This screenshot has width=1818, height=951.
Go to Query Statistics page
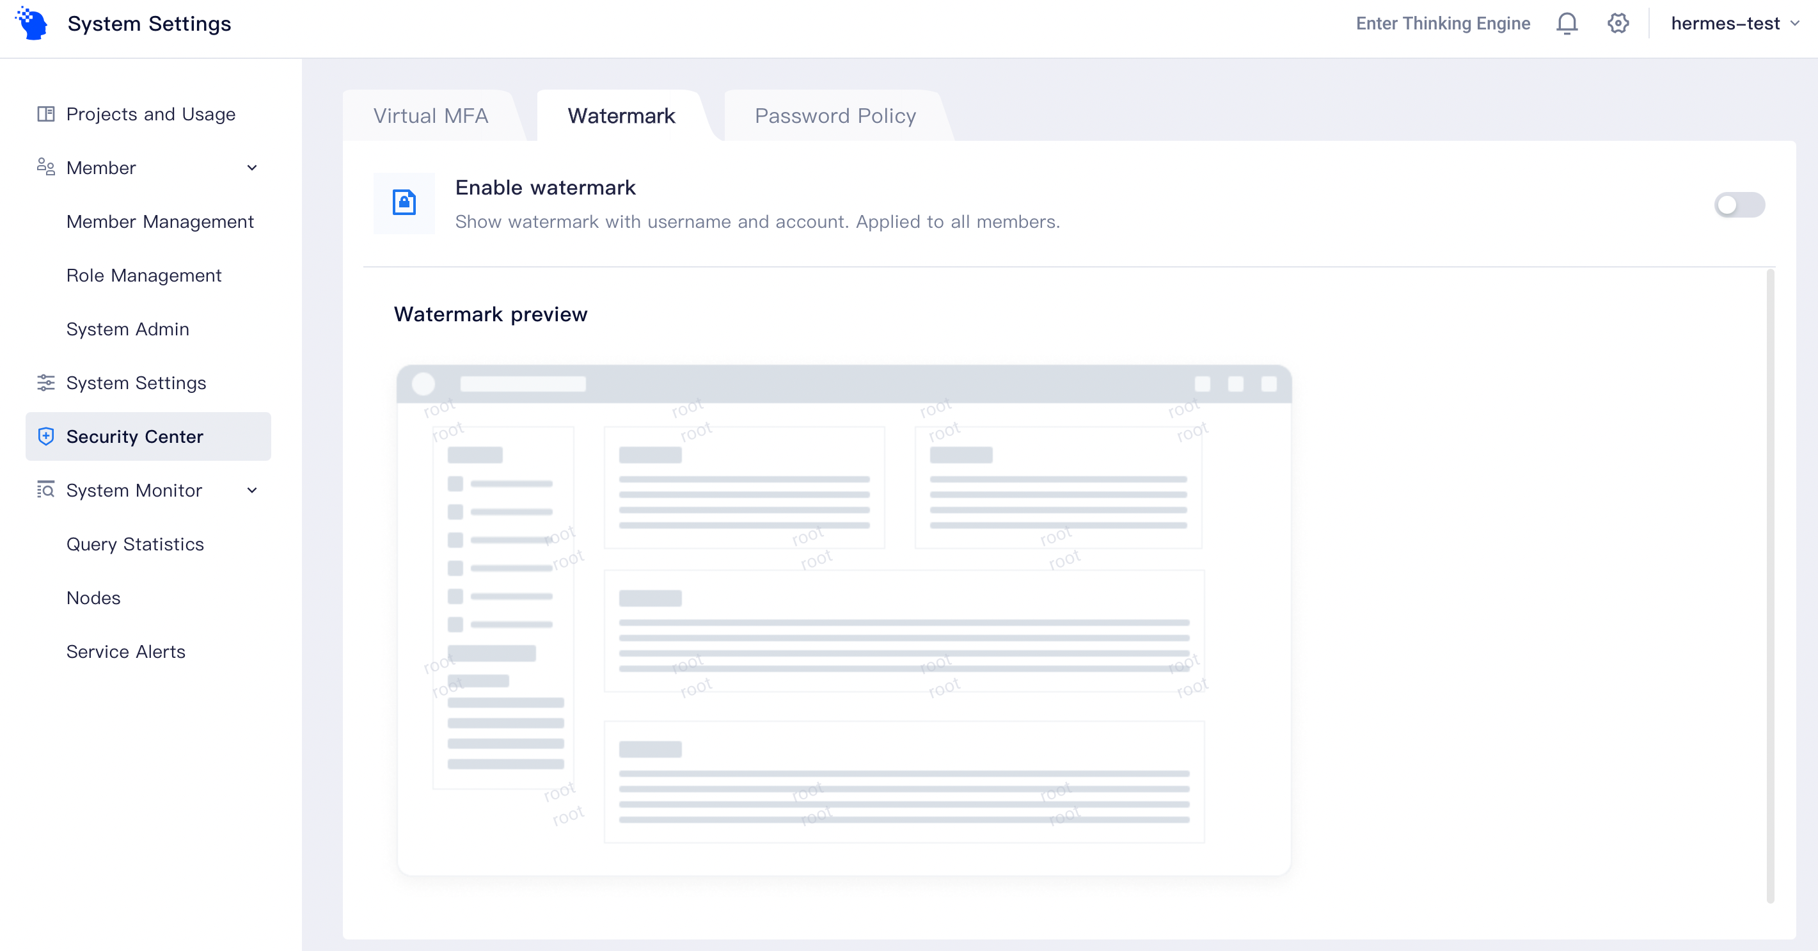135,545
